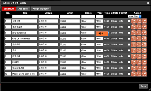Image resolution: width=151 pixels, height=91 pixels.
Task: Tick checkbox for Please Come Back to Me
Action: (x=129, y=74)
